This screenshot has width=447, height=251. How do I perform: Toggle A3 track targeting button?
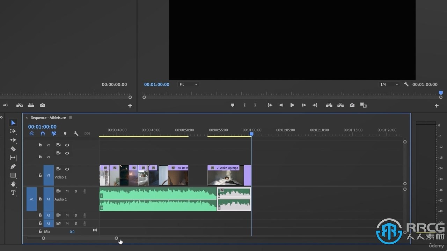49,223
